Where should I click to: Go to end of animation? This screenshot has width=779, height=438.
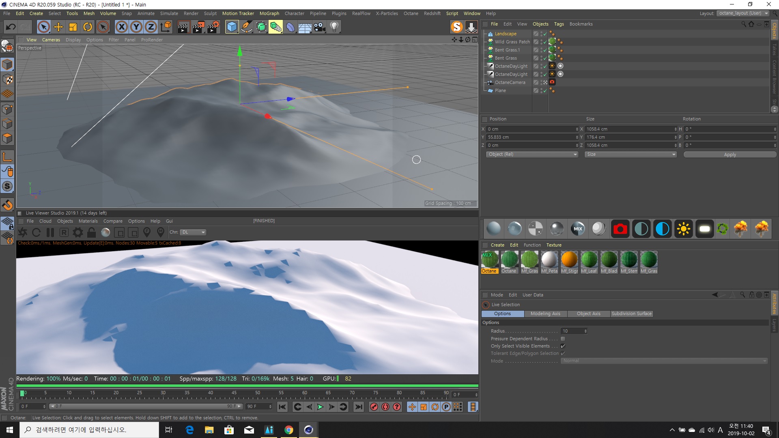(359, 407)
